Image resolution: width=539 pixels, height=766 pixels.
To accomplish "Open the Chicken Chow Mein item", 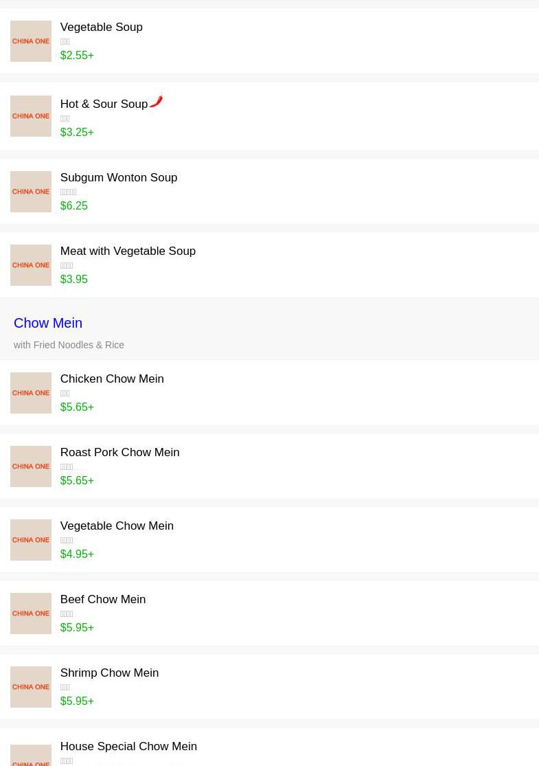I will coord(112,379).
